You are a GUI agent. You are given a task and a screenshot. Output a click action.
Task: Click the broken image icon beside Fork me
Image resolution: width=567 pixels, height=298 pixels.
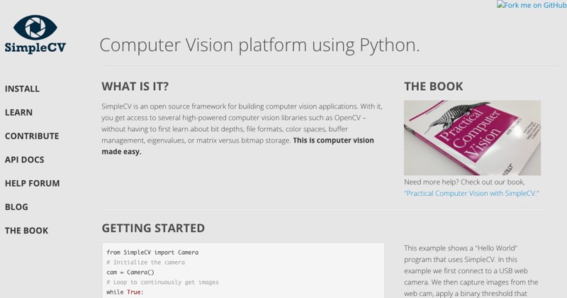click(x=500, y=5)
